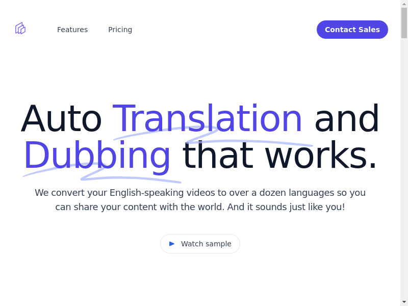This screenshot has width=408, height=306.
Task: Click the blue play triangle icon
Action: point(172,244)
